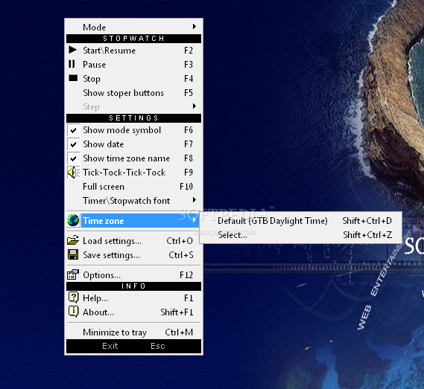Click the black Stop square icon

click(x=73, y=78)
